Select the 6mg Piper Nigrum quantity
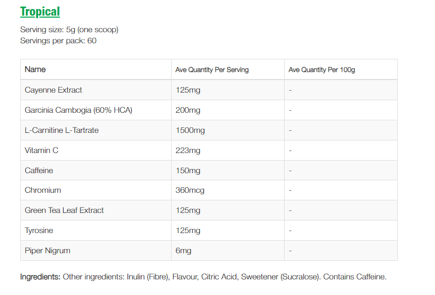The height and width of the screenshot is (295, 435). point(183,251)
